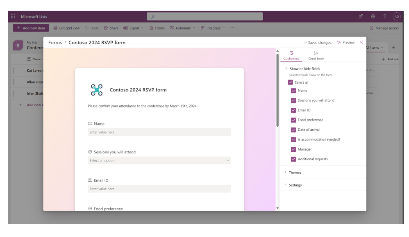This screenshot has width=409, height=237.
Task: Click Forms in the toolbar
Action: coord(157,28)
